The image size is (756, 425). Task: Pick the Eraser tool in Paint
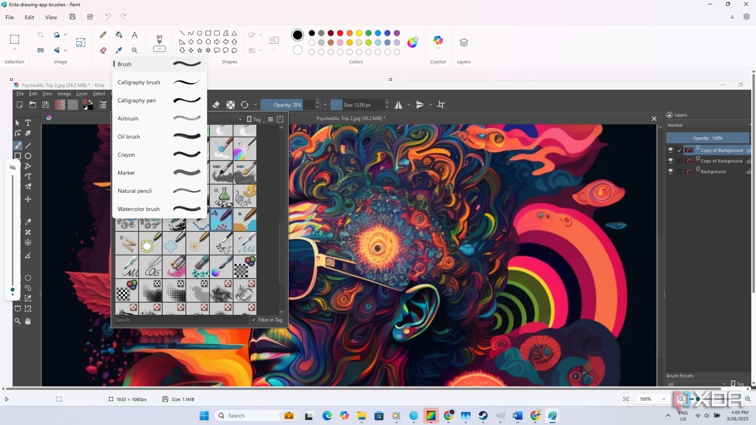103,50
